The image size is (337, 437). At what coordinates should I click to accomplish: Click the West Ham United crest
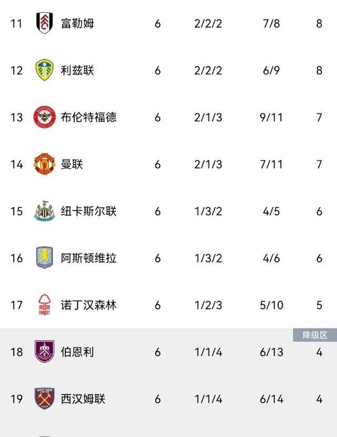pos(44,398)
